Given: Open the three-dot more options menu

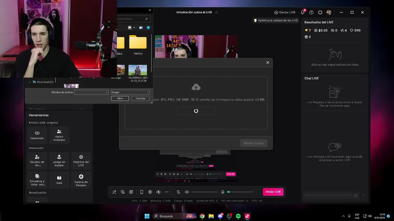Looking at the screenshot, I should pos(167,192).
